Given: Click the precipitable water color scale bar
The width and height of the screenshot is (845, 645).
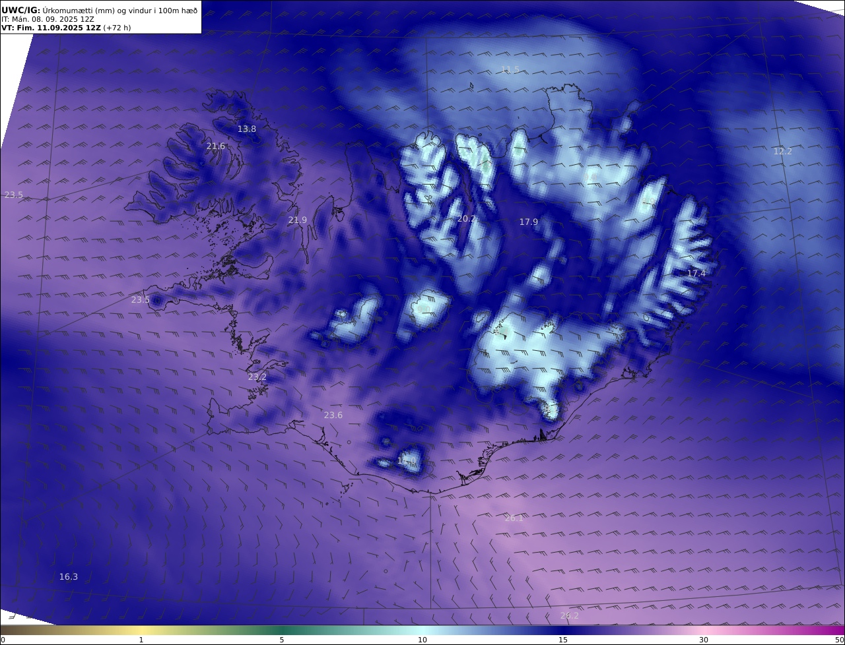Looking at the screenshot, I should [x=422, y=630].
